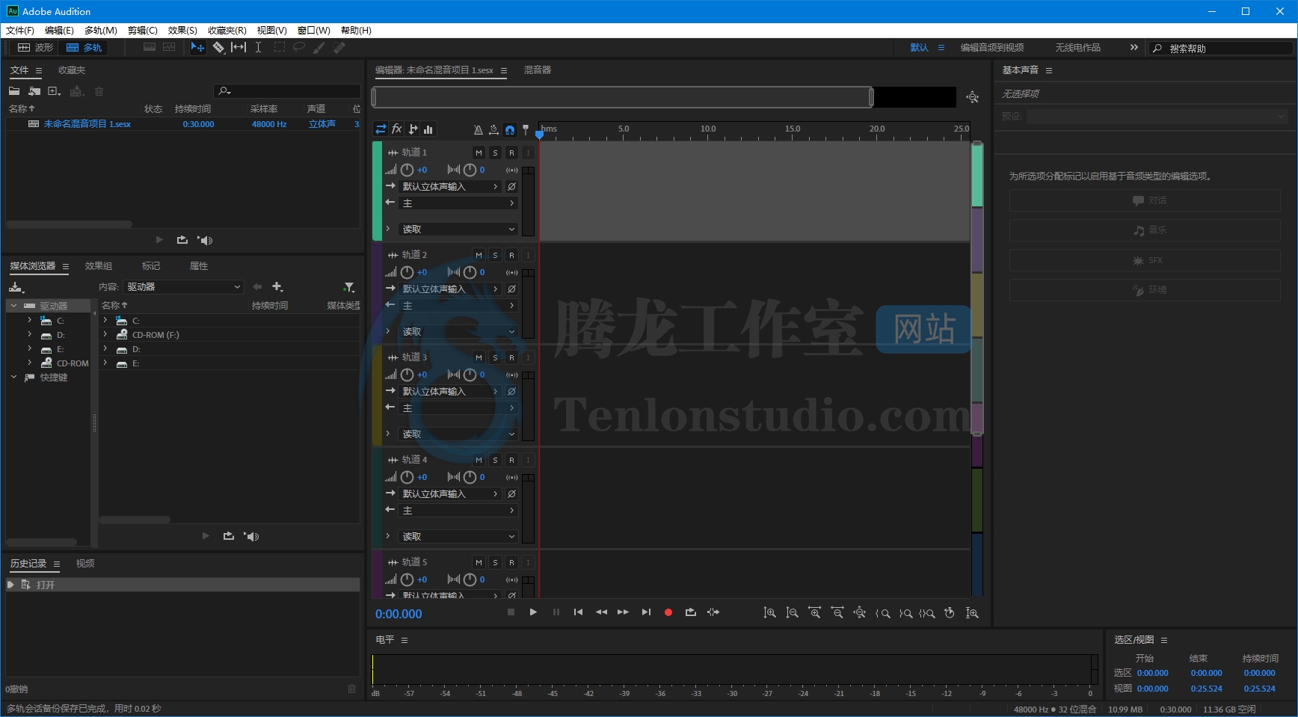1298x717 pixels.
Task: Select the Time Selection tool
Action: pos(258,47)
